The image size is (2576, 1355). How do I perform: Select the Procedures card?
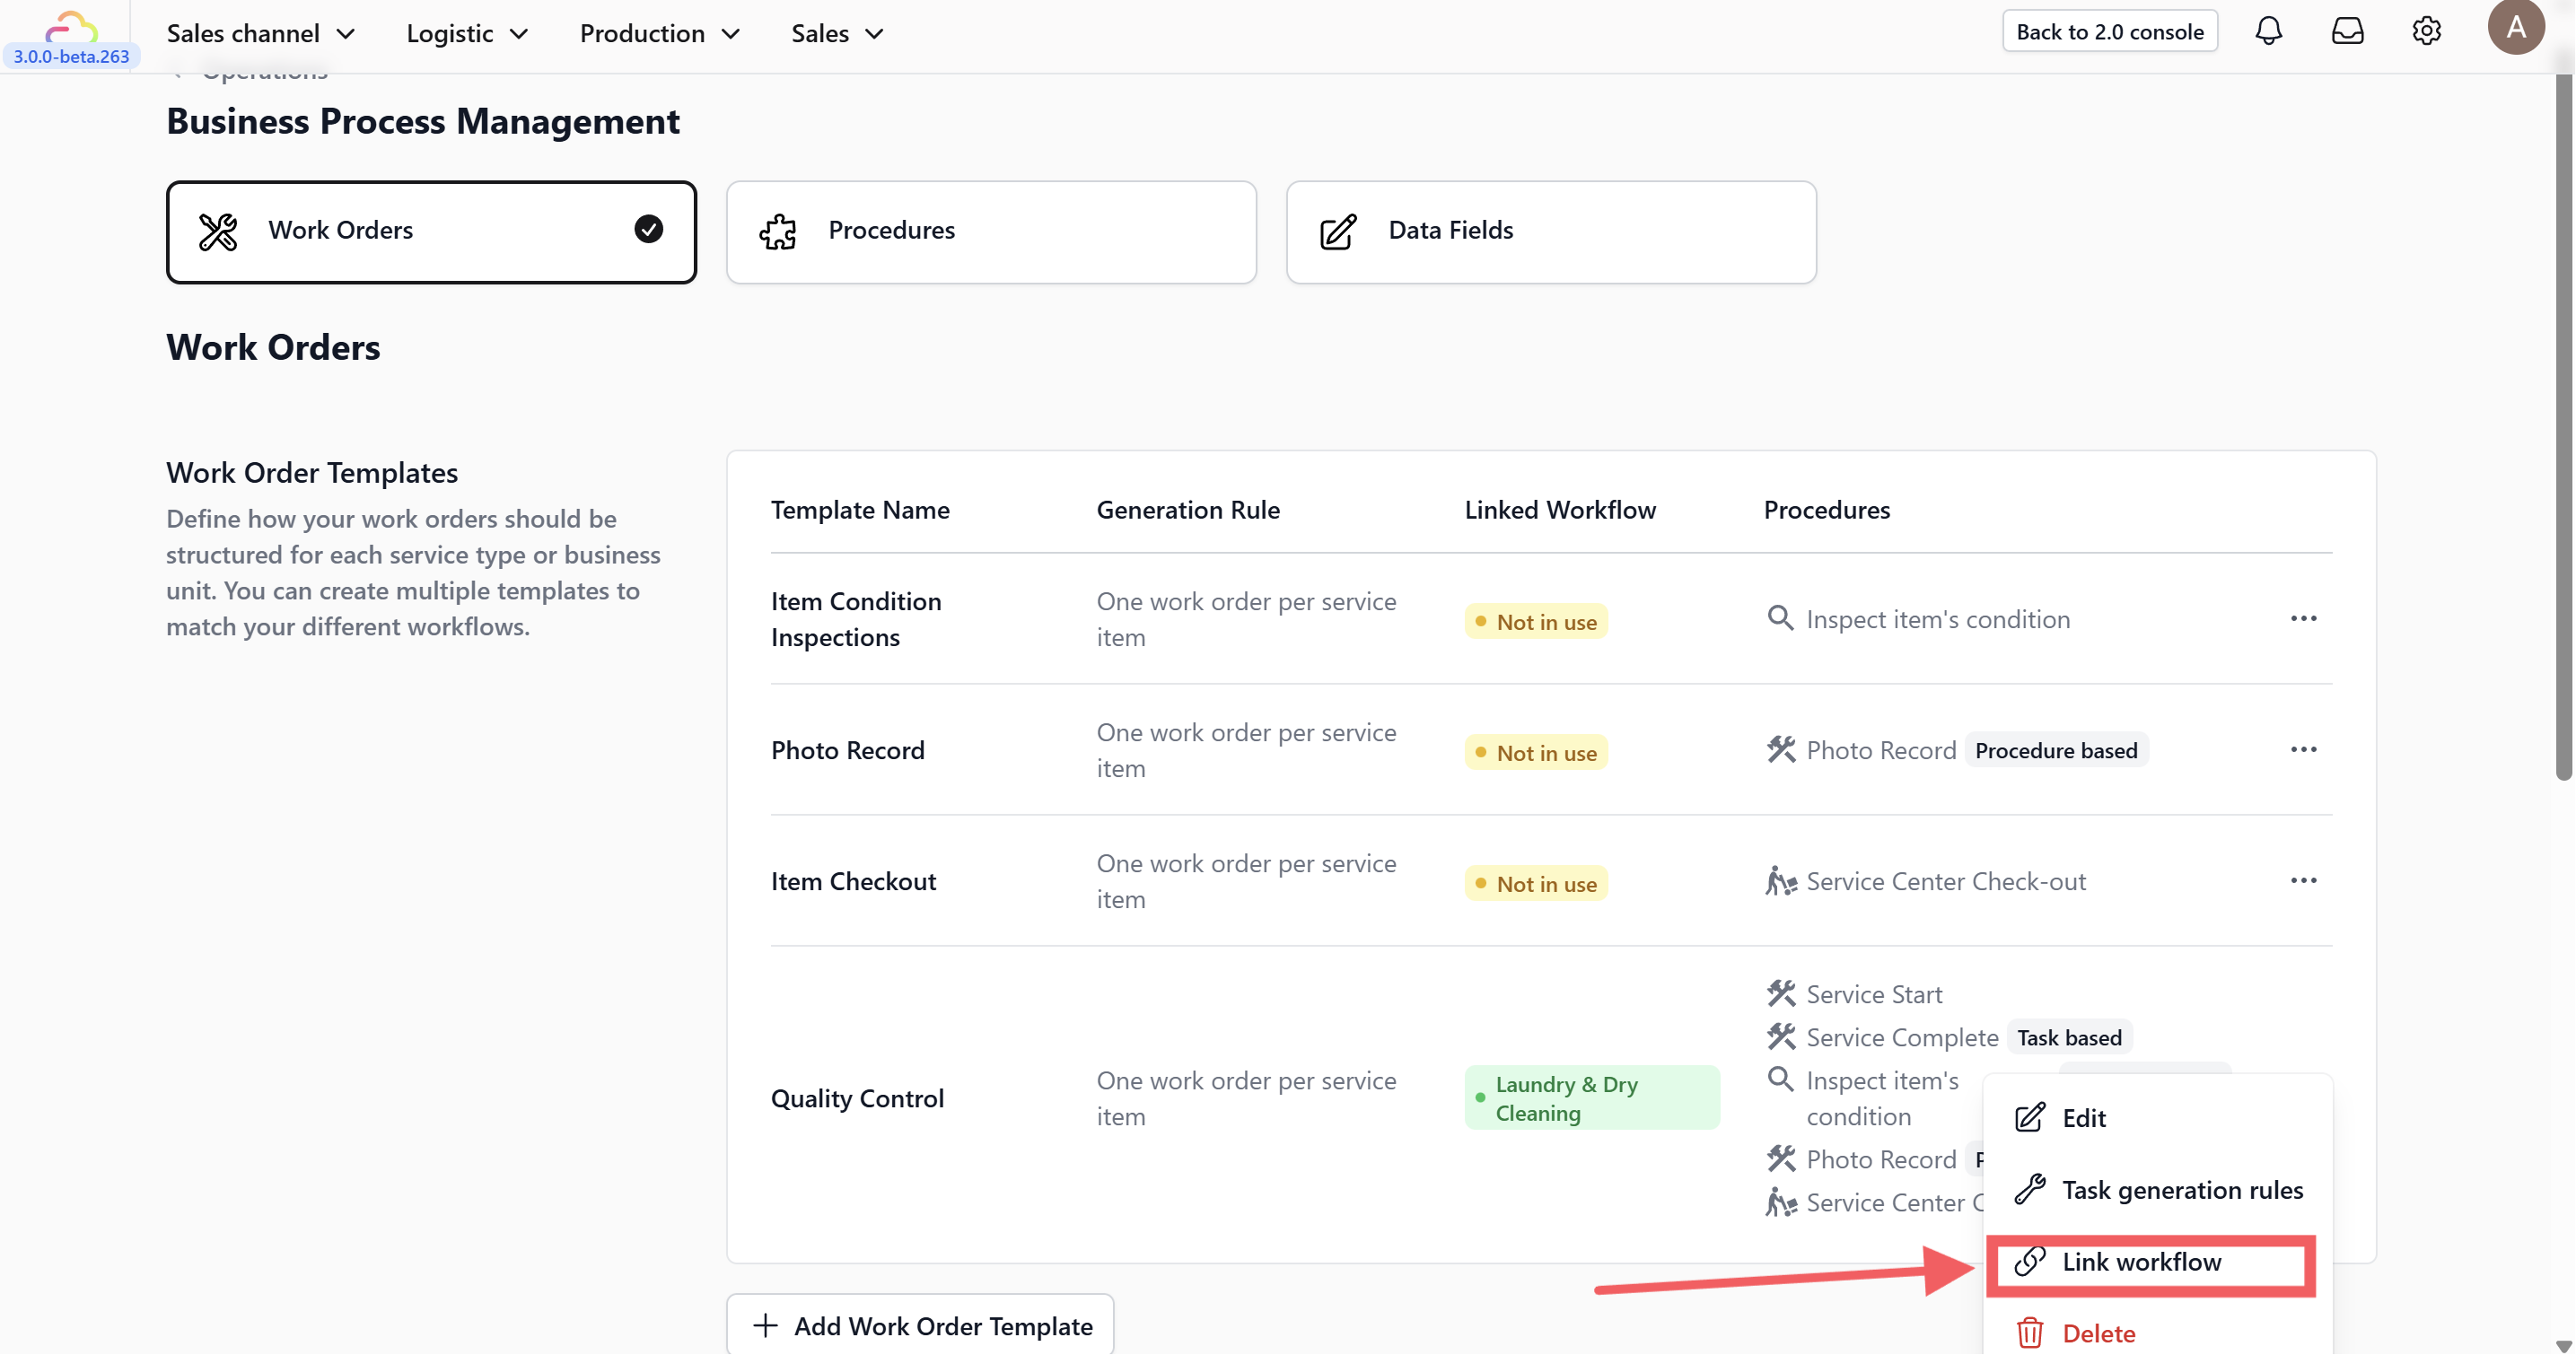point(990,232)
